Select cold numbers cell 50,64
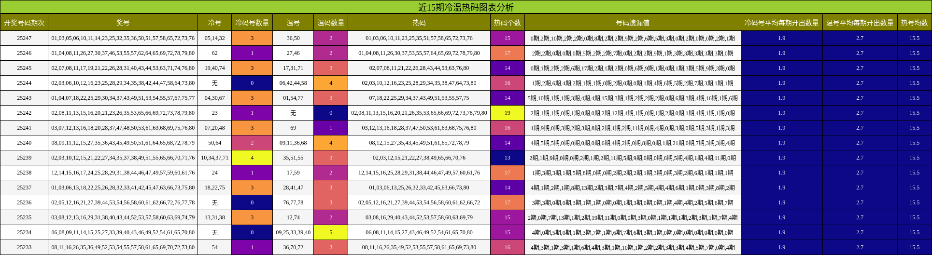Image resolution: width=932 pixels, height=255 pixels. [x=215, y=143]
